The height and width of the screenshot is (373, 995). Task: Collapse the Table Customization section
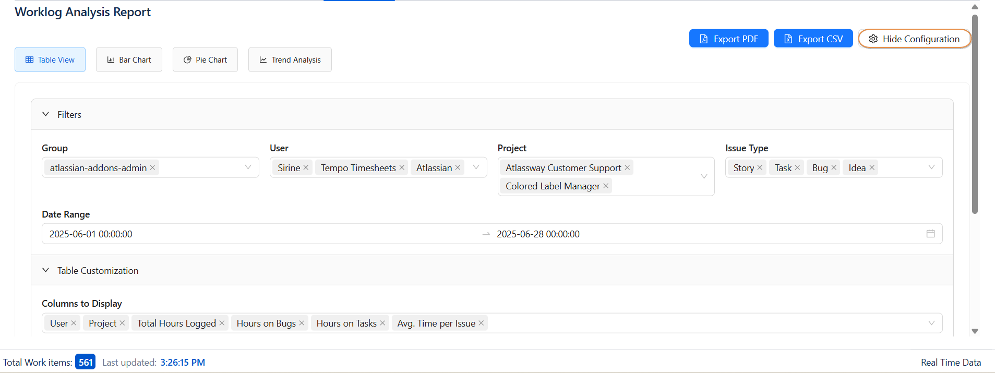46,270
